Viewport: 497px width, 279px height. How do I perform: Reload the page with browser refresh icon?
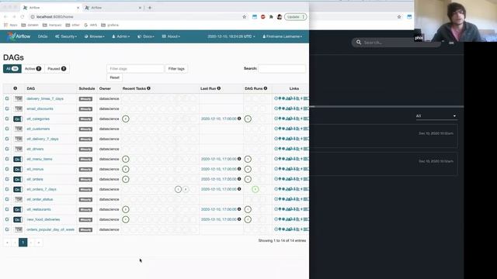(23, 17)
